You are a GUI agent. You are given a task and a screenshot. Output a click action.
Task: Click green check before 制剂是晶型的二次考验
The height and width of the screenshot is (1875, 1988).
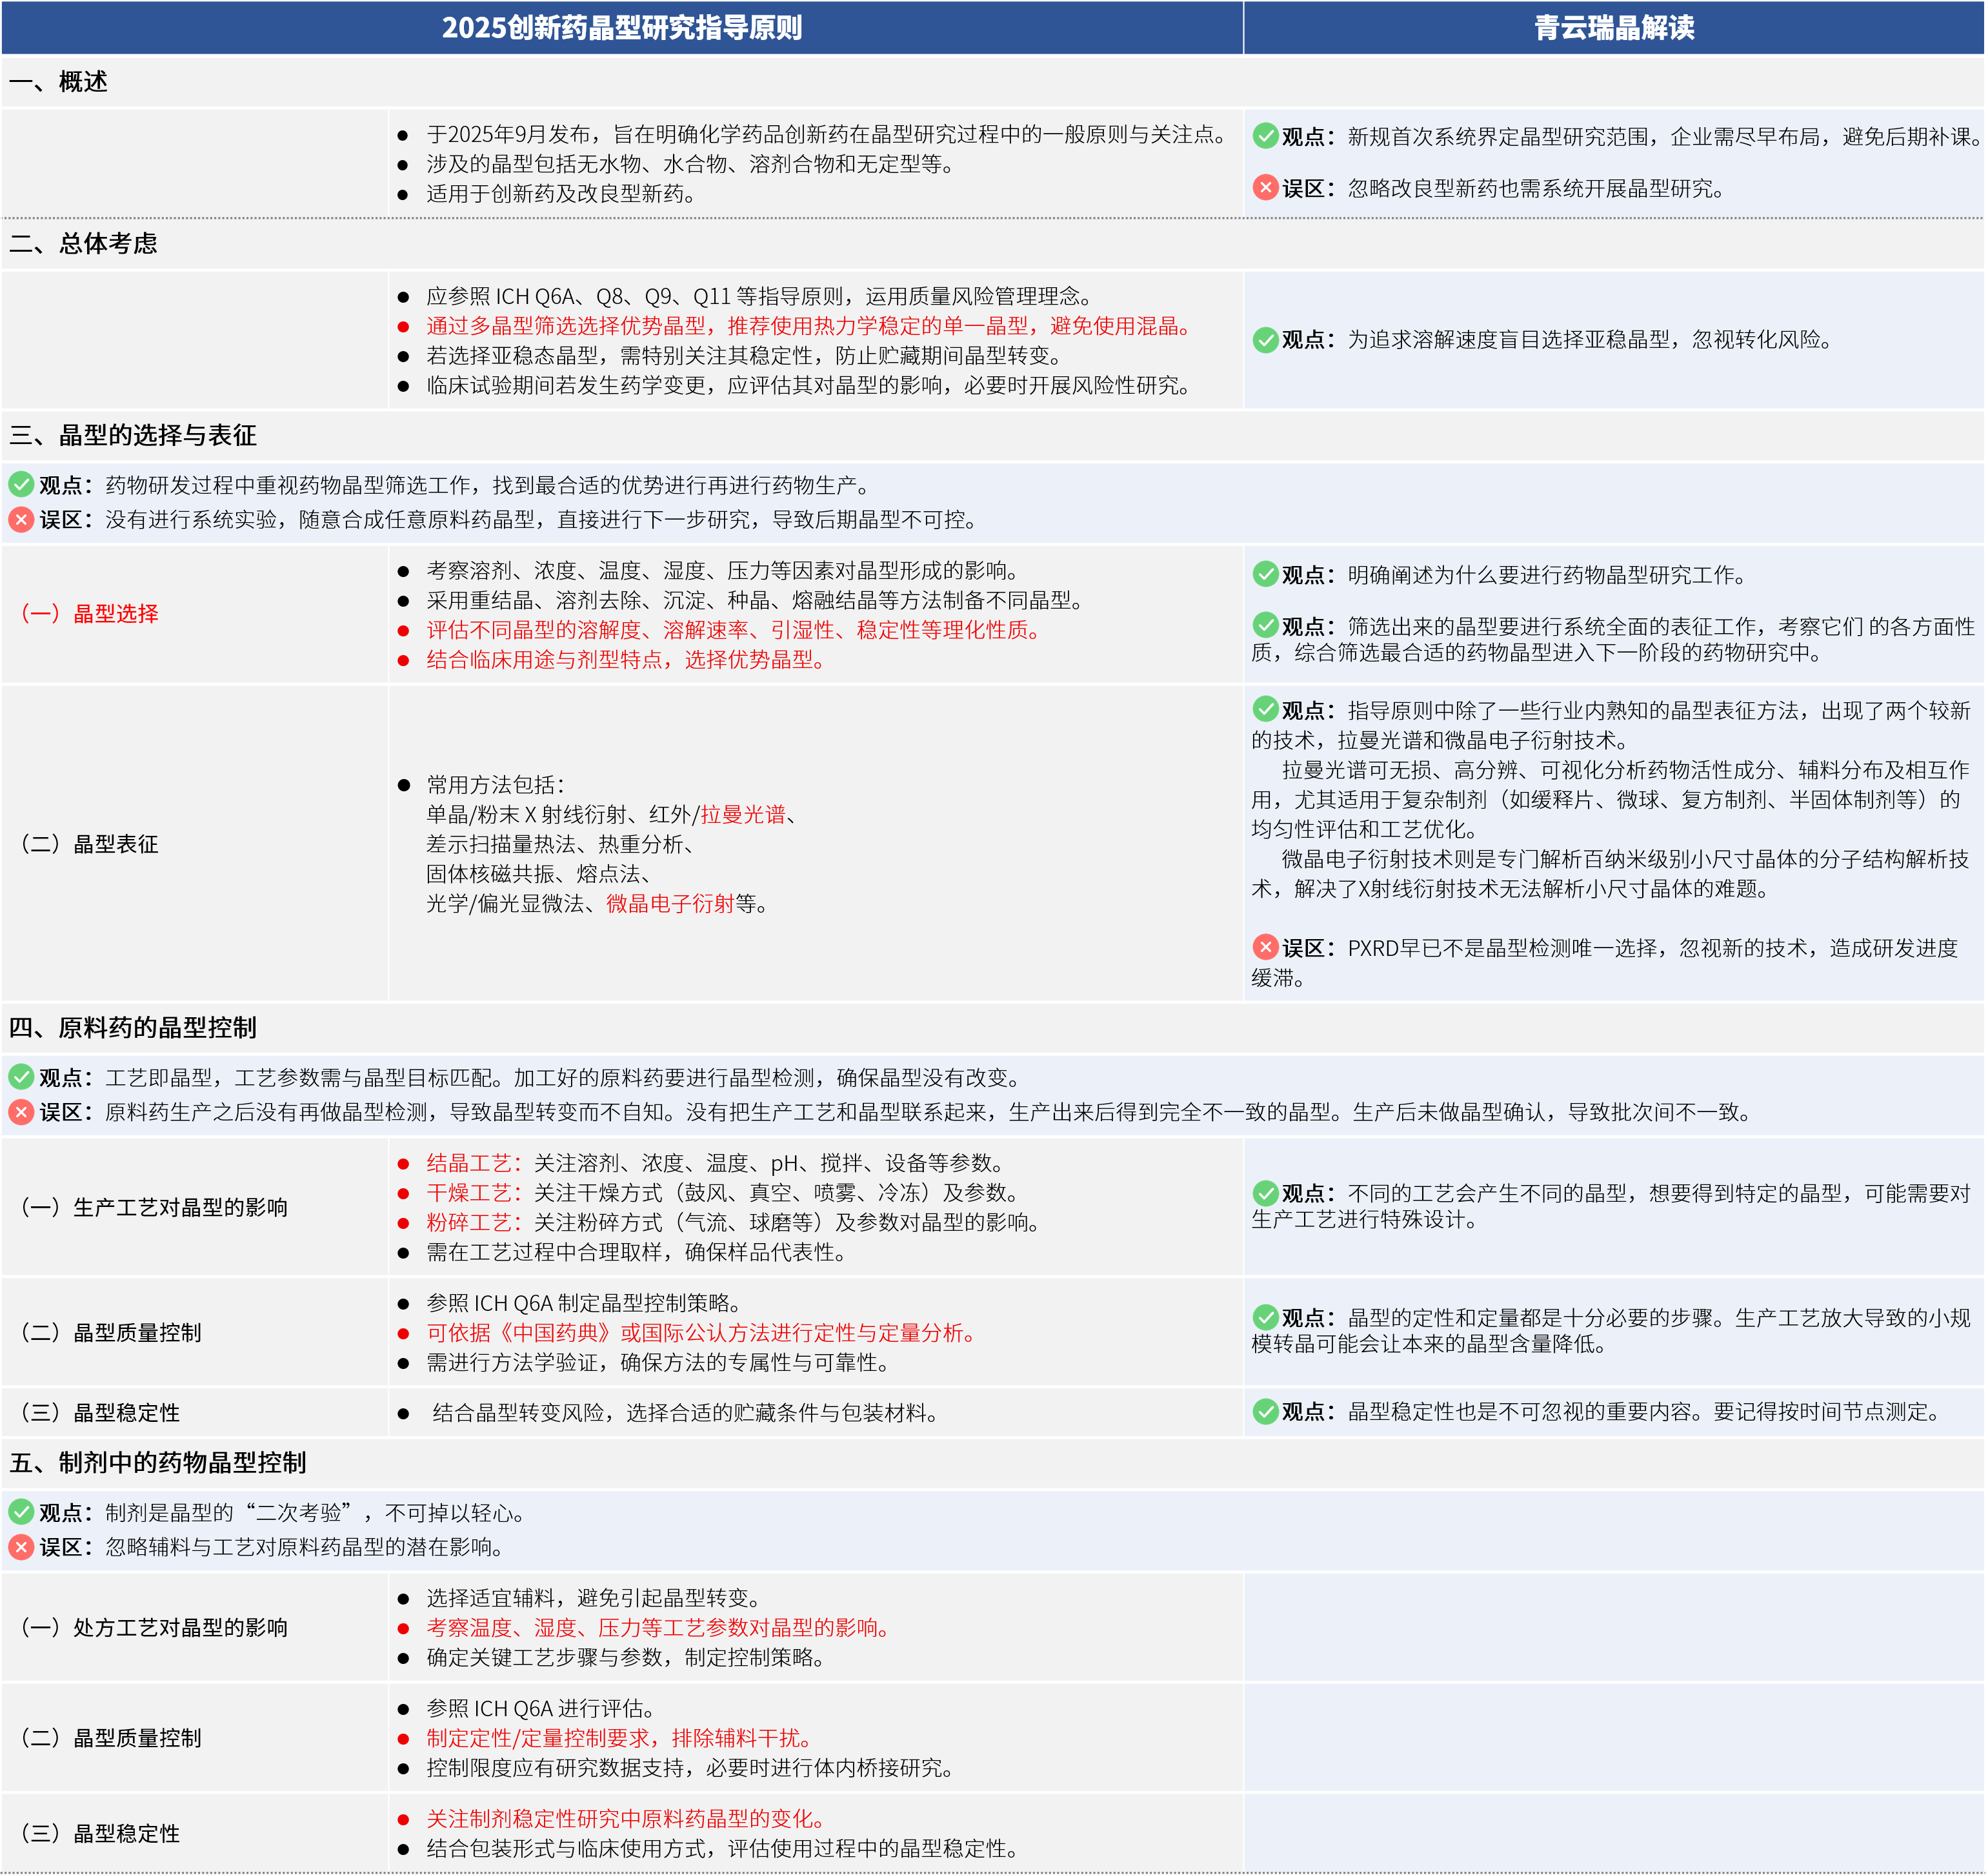pyautogui.click(x=21, y=1512)
